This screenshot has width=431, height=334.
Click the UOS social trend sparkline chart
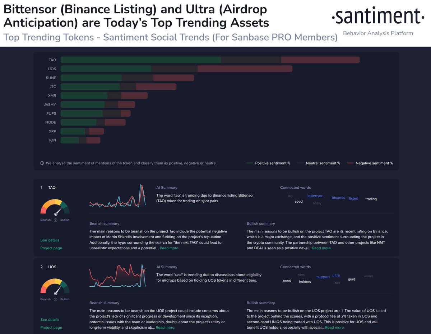[117, 275]
